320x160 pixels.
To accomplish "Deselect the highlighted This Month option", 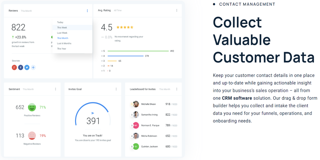I will 62,38.
